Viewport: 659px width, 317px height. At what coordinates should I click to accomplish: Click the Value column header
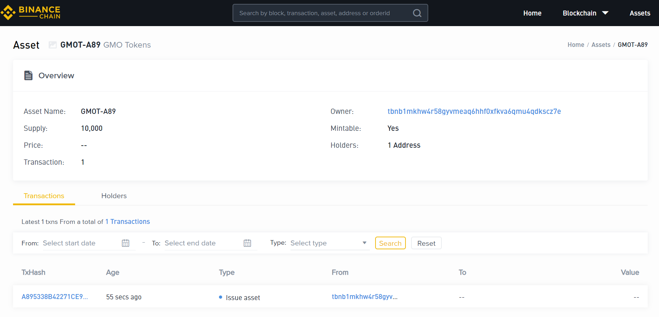point(630,272)
